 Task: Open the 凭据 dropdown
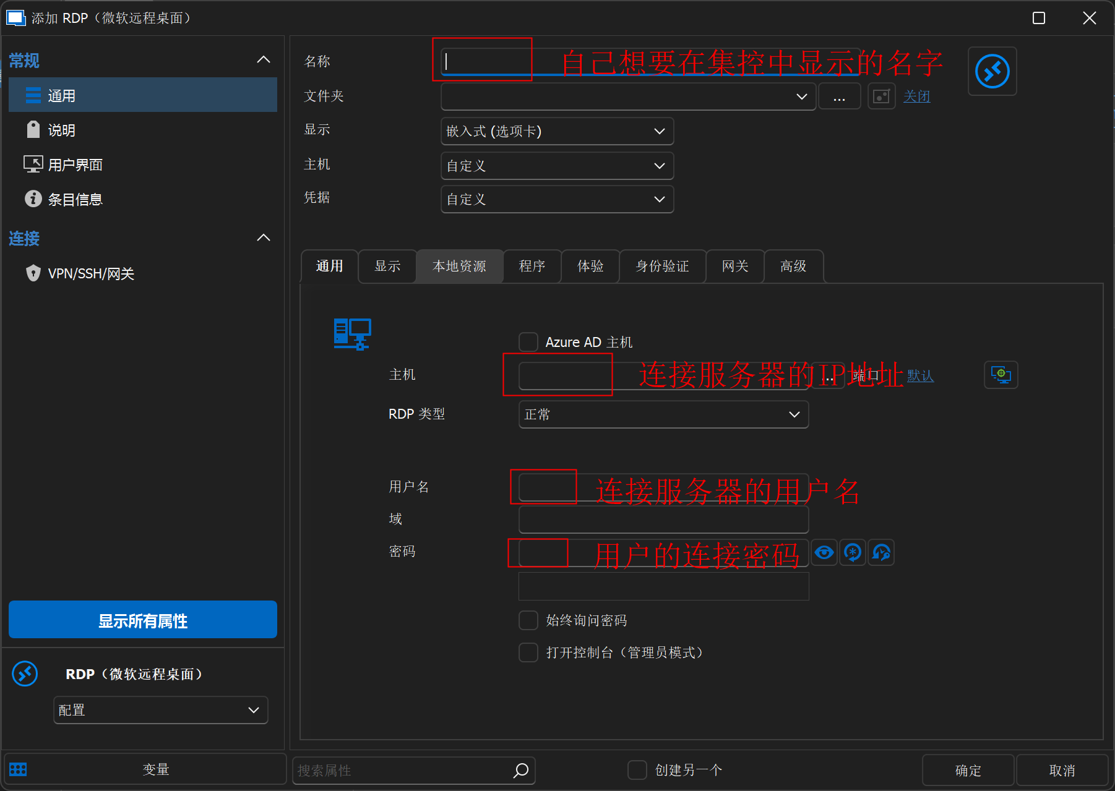557,199
